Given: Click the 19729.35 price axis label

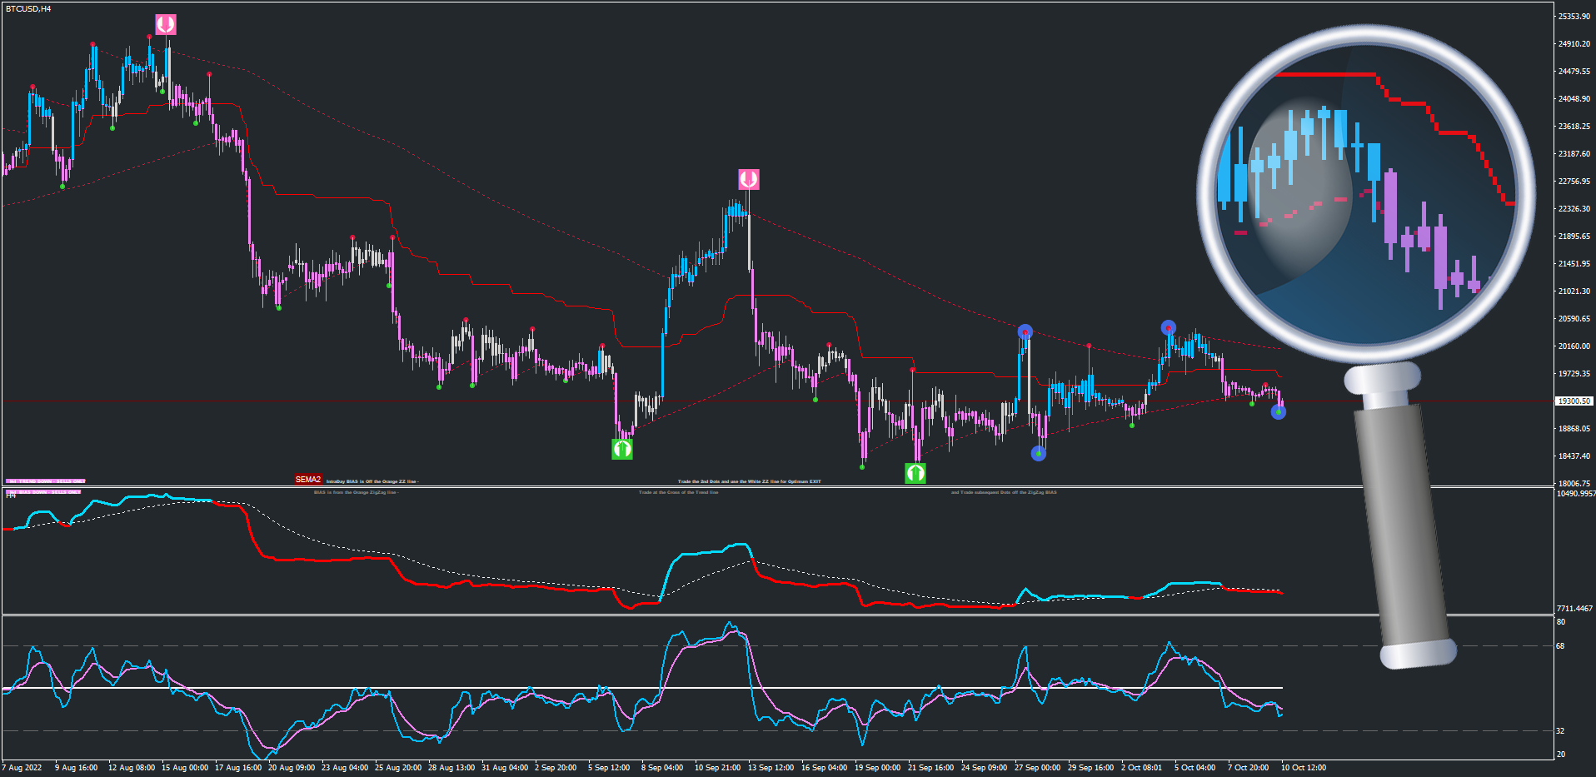Looking at the screenshot, I should 1574,374.
